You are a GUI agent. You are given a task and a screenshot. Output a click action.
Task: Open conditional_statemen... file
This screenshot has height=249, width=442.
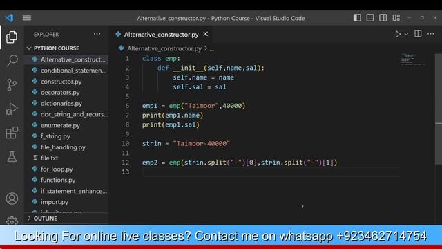tap(67, 71)
